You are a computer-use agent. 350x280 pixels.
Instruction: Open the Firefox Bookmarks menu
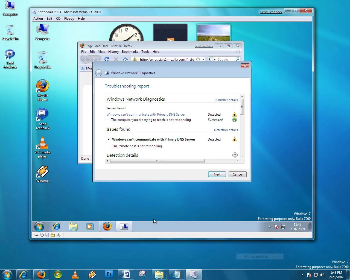[x=130, y=52]
